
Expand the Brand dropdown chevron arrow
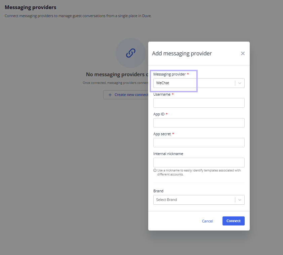[x=240, y=200]
